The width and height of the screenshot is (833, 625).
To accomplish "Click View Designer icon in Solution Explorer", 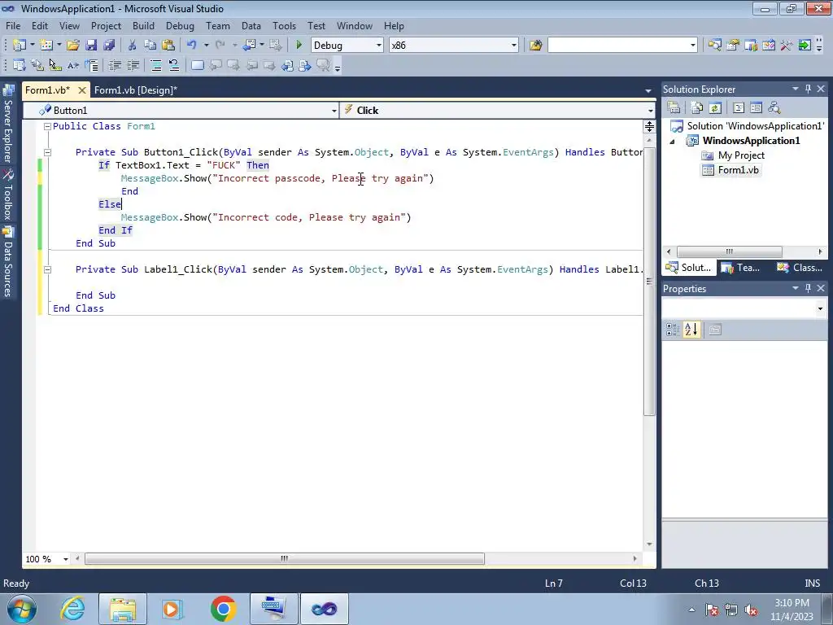I will (756, 108).
